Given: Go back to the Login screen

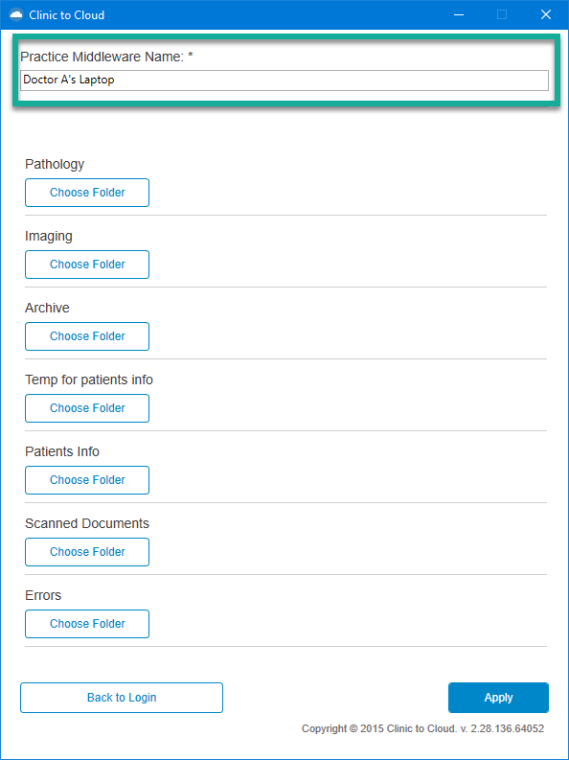Looking at the screenshot, I should (122, 698).
